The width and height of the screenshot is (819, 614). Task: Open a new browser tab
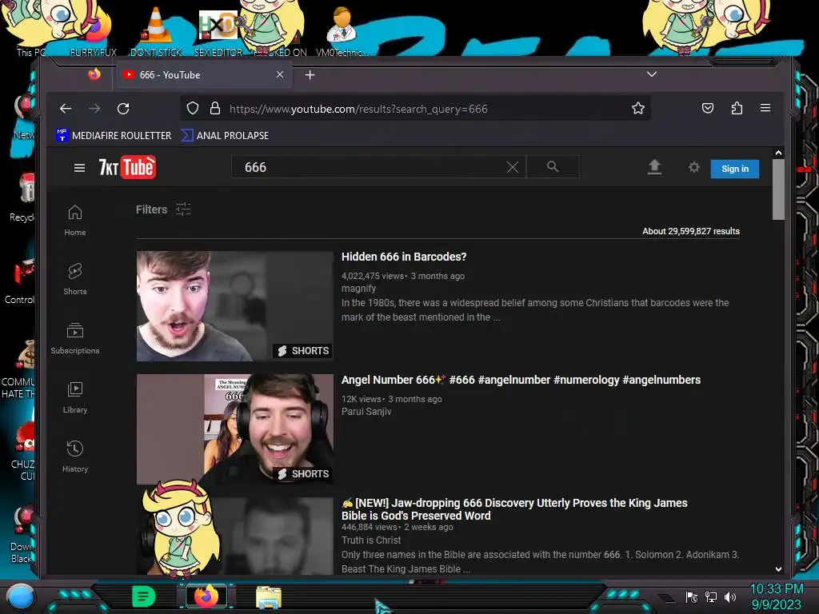(x=310, y=75)
